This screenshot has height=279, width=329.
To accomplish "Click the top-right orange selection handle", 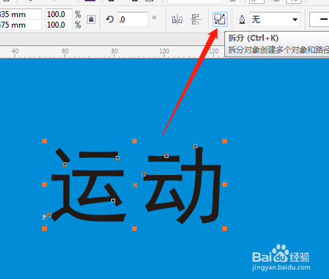I will point(224,141).
